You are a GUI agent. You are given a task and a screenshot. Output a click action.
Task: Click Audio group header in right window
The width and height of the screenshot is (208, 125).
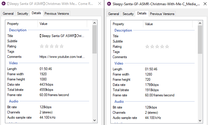(x=119, y=102)
